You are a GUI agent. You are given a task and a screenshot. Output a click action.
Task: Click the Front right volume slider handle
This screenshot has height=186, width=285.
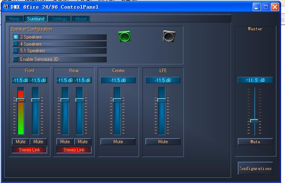pos(35,100)
